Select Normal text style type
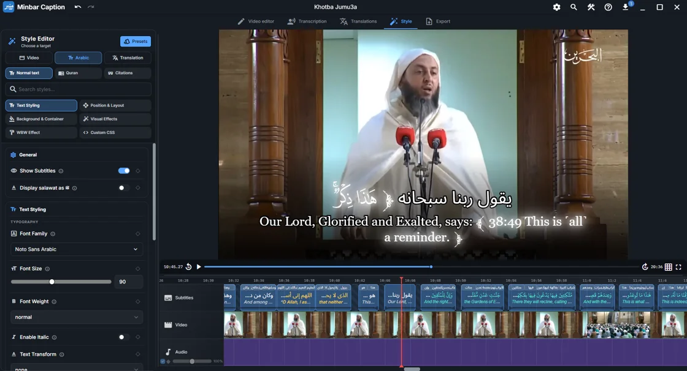This screenshot has height=371, width=687. 29,73
